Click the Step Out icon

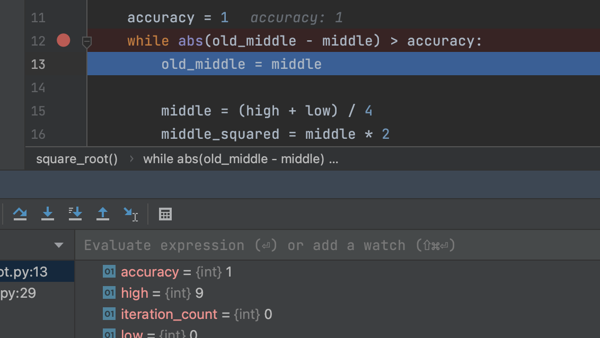(x=103, y=214)
